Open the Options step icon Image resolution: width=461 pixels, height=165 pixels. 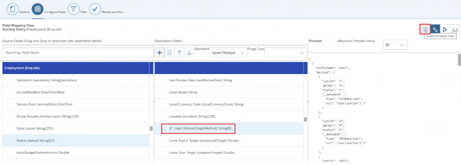tap(12, 9)
